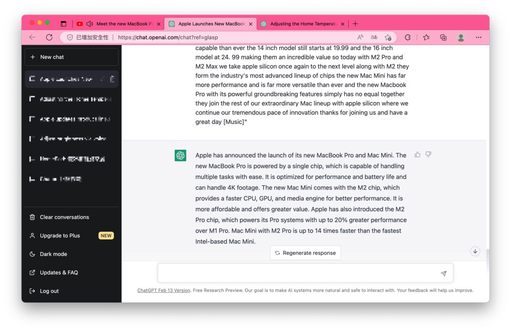Image resolution: width=511 pixels, height=331 pixels.
Task: Focus the address bar URL chat.openai.com
Action: click(x=168, y=37)
